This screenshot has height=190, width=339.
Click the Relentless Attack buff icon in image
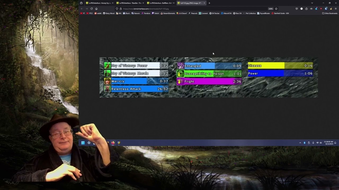(x=107, y=89)
